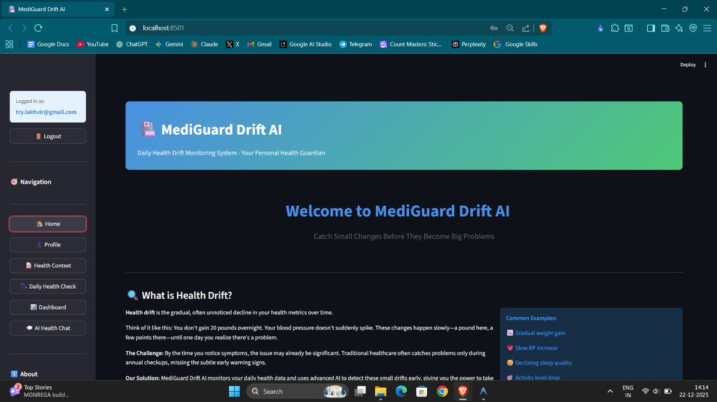Switch to the Dashboard page
Viewport: 717px width, 402px height.
coord(48,307)
